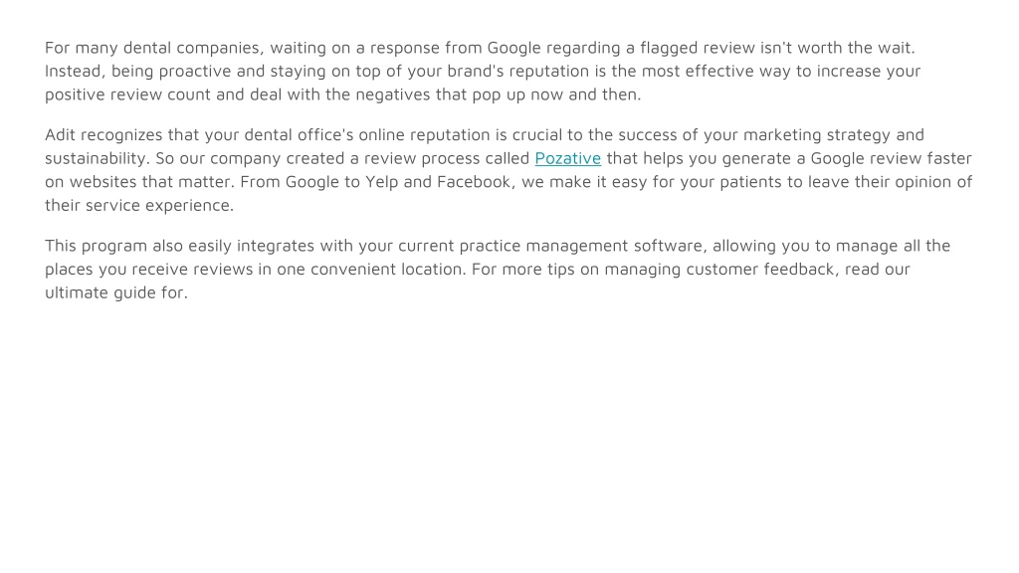Click the phrase "brand's reputation"

517,72
